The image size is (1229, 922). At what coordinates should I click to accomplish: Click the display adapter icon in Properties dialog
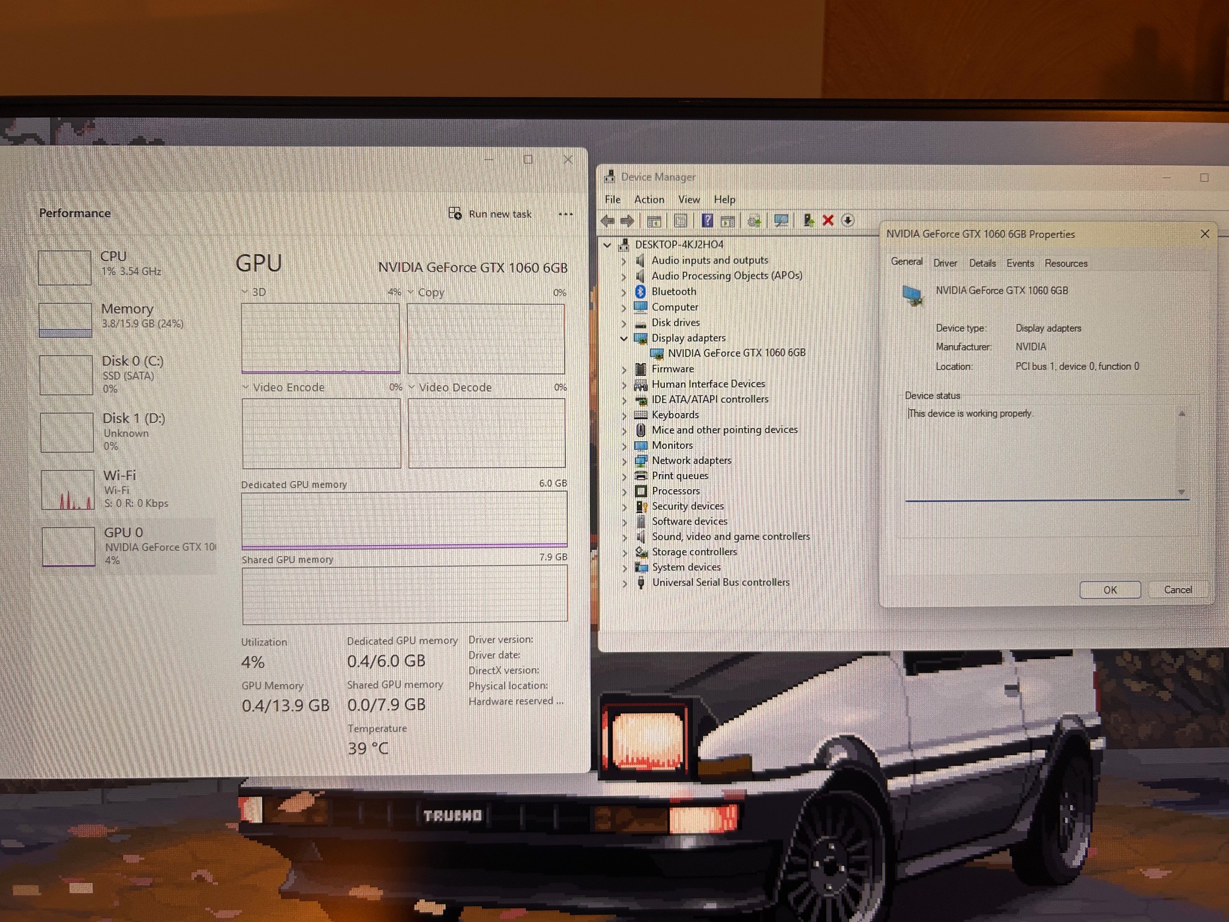point(913,295)
